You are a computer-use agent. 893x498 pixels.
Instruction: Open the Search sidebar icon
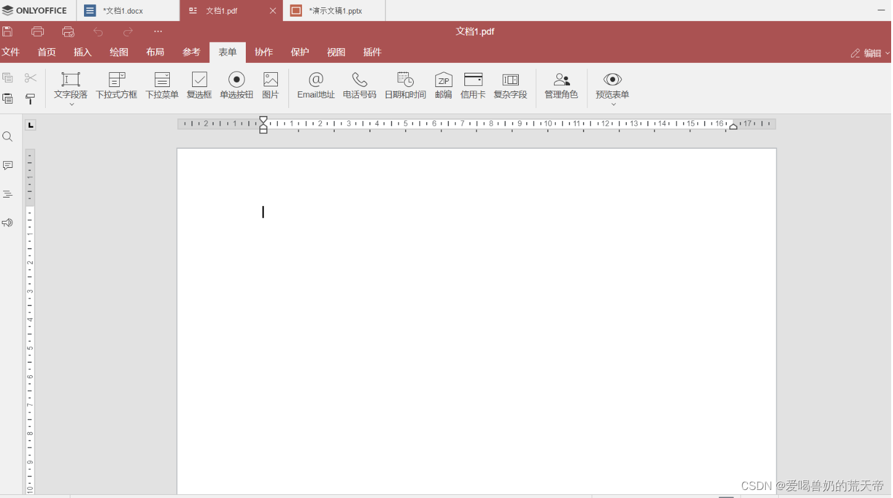point(7,137)
